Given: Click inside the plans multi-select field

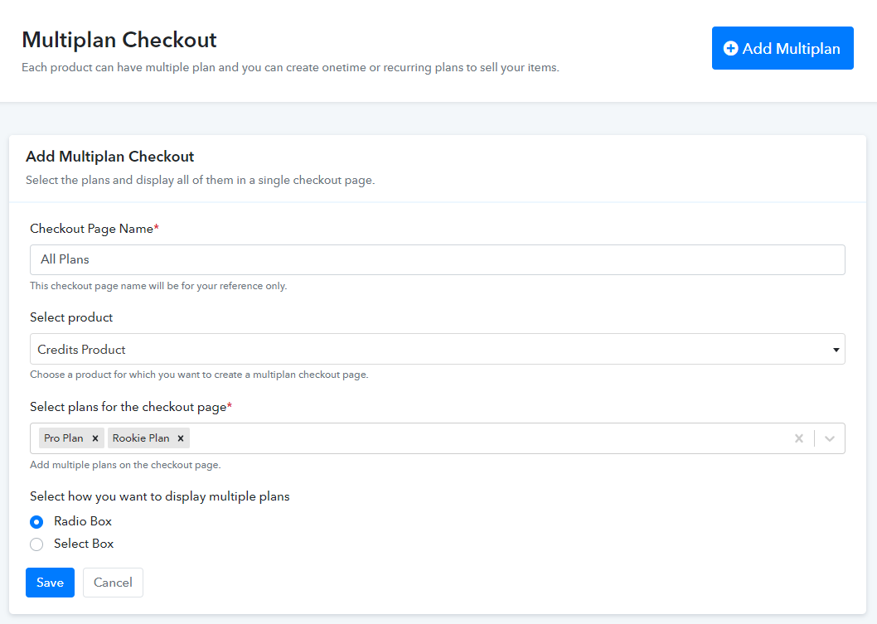Looking at the screenshot, I should [489, 438].
